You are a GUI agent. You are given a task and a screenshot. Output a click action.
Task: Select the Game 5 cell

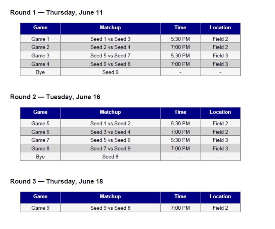coord(40,123)
